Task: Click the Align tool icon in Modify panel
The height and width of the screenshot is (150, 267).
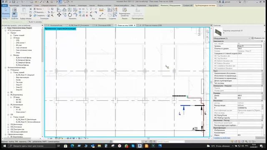Action: (x=59, y=10)
